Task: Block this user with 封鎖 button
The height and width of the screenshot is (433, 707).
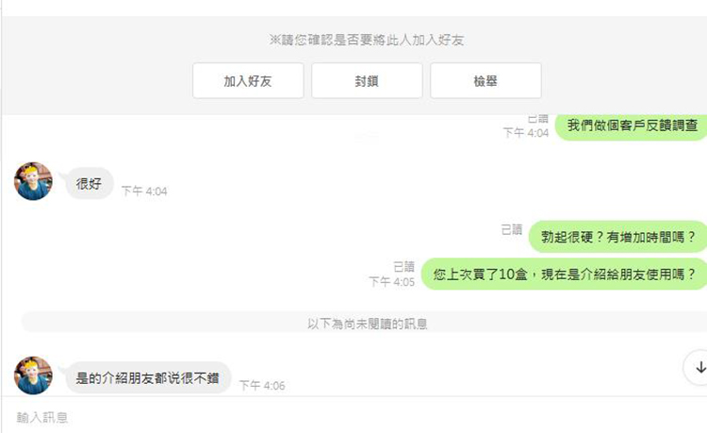Action: point(367,81)
